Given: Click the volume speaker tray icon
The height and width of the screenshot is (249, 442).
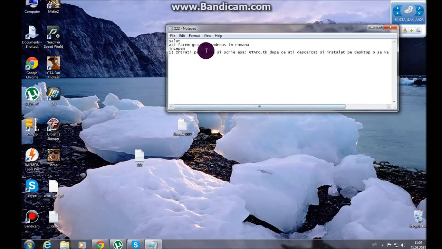Looking at the screenshot, I should [x=403, y=245].
